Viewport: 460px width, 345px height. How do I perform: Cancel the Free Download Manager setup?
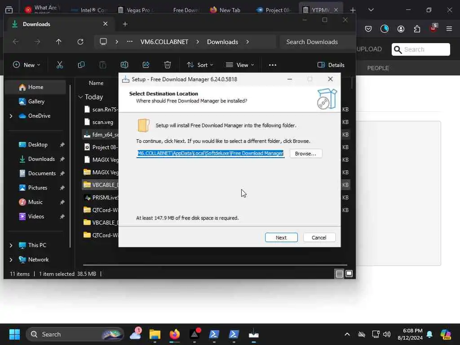point(319,237)
